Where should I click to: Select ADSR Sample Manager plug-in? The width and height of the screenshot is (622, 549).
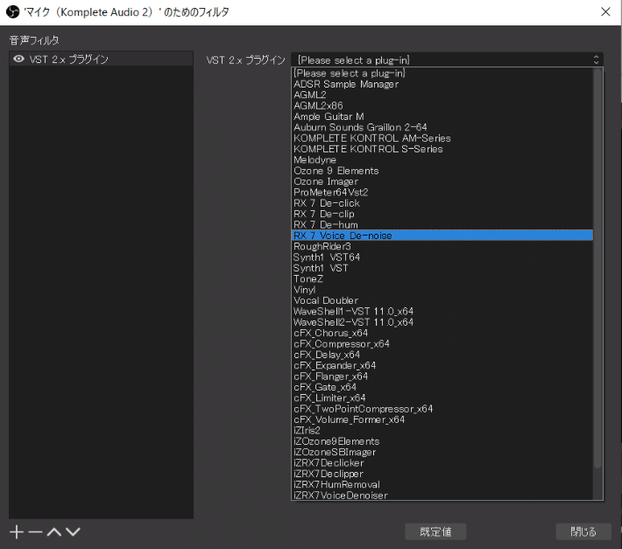pyautogui.click(x=442, y=84)
